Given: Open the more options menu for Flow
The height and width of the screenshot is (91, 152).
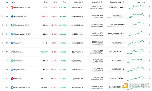Looking at the screenshot, I should 149,60.
